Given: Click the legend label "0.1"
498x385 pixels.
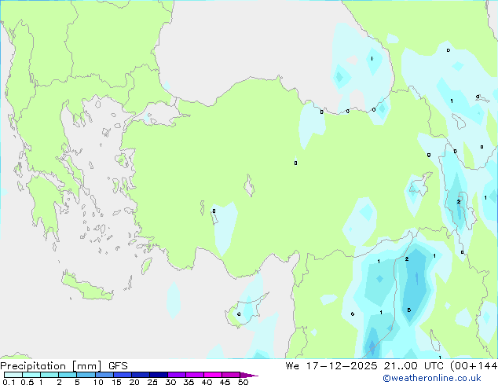Looking at the screenshot, I should [9, 382].
